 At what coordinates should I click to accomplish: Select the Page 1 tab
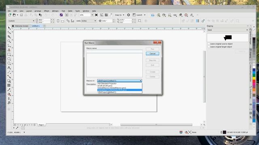coord(41,125)
